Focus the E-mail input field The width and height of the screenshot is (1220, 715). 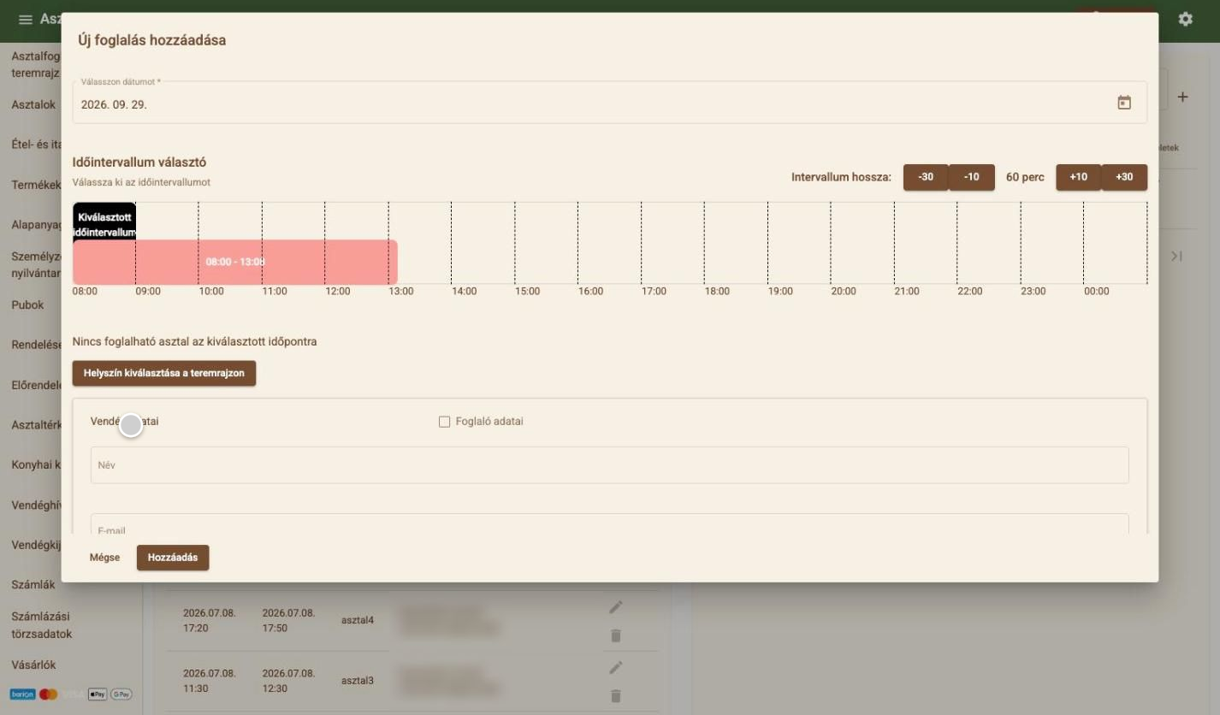coord(609,523)
